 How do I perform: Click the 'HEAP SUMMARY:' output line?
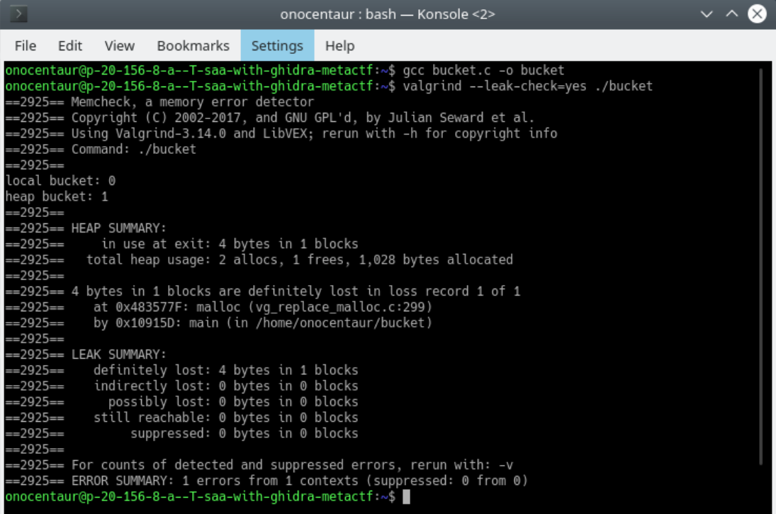[x=118, y=228]
